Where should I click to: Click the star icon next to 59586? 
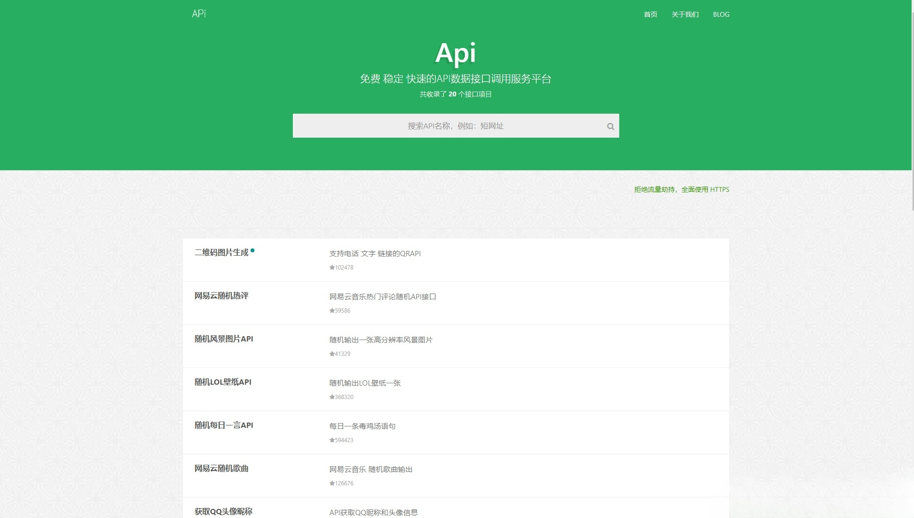[x=331, y=310]
